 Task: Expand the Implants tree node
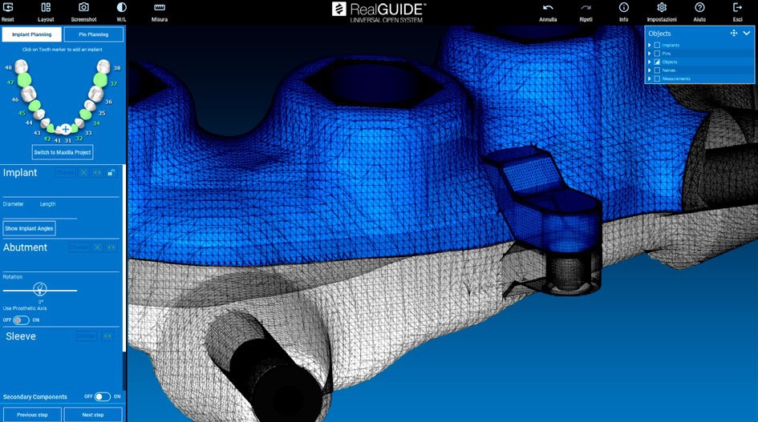[650, 45]
